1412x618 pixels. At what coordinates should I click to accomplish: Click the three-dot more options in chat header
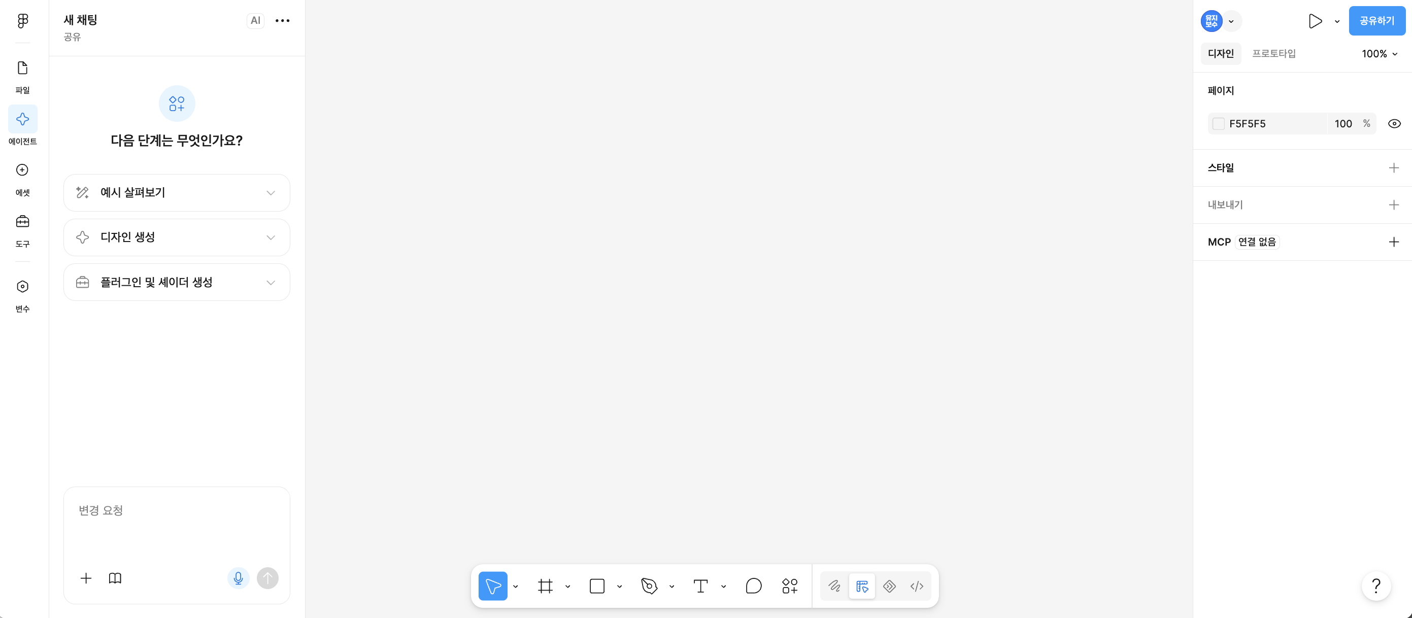coord(282,21)
